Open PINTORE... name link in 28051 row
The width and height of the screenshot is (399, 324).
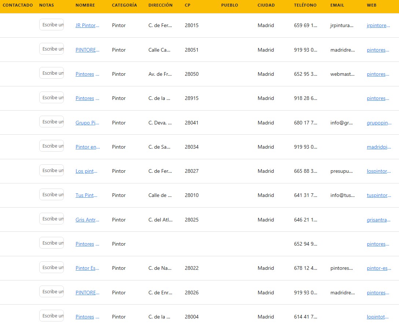tap(87, 50)
